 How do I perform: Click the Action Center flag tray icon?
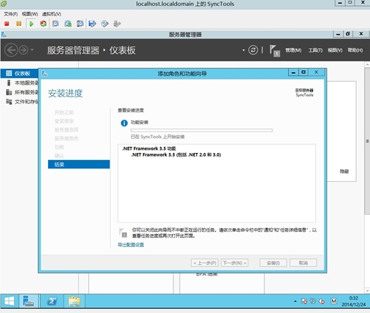pos(304,301)
